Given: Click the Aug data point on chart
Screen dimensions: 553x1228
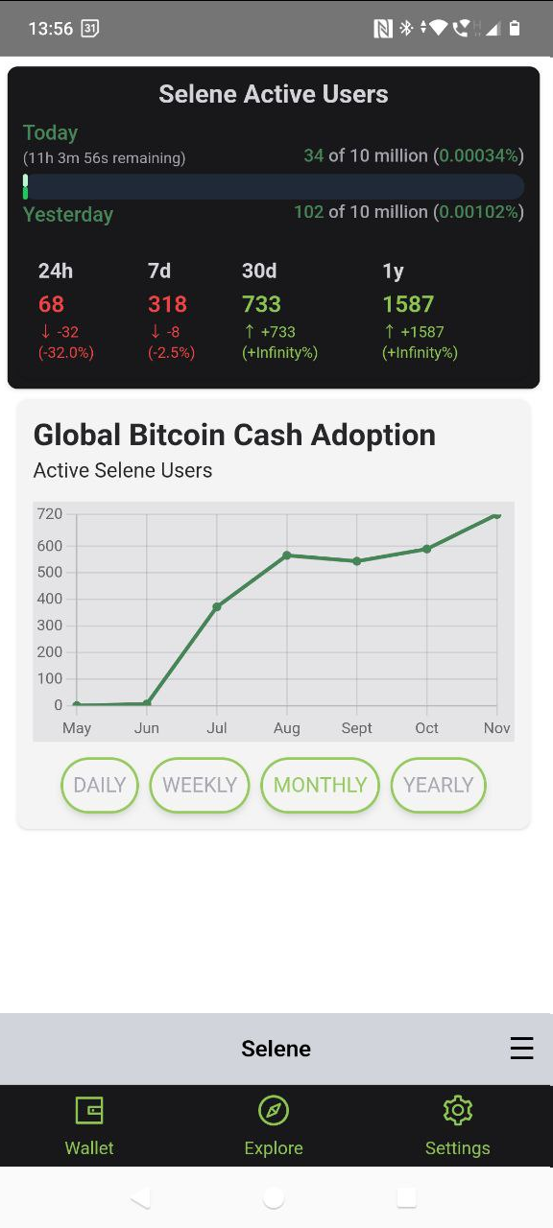Looking at the screenshot, I should pyautogui.click(x=286, y=555).
